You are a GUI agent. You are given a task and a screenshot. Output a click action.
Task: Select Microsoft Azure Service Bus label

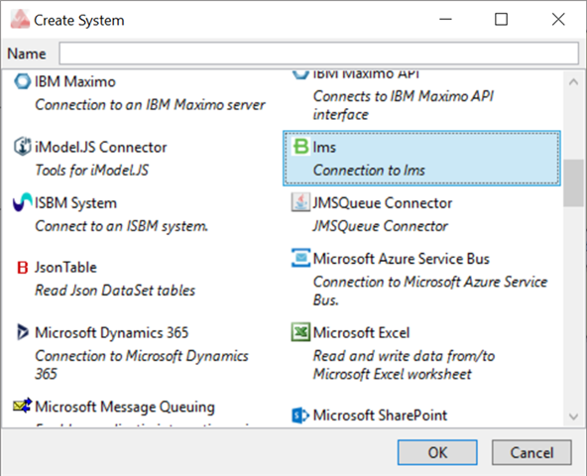(x=401, y=259)
